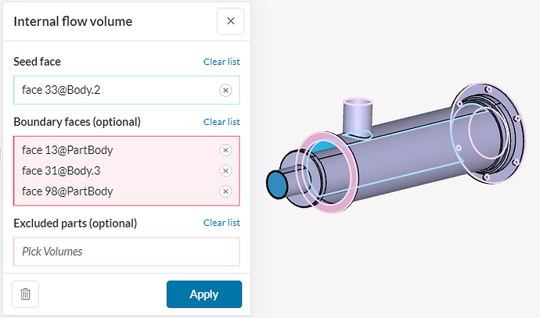
Task: Click the blue highlighted inlet face on model
Action: click(x=276, y=184)
